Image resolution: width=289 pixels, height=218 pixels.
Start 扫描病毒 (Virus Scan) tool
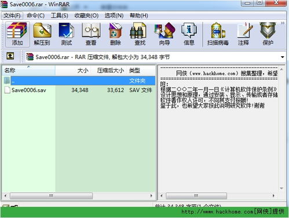218,34
